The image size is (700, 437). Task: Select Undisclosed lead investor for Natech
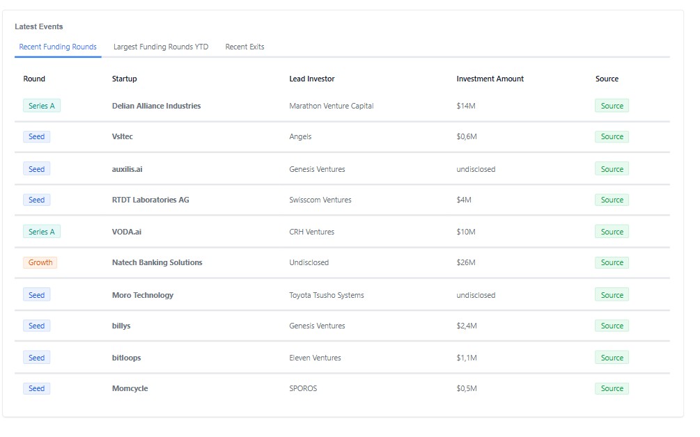tap(309, 262)
